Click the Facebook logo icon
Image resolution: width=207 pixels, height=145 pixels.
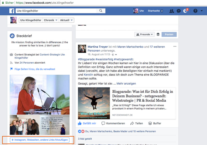click(12, 11)
